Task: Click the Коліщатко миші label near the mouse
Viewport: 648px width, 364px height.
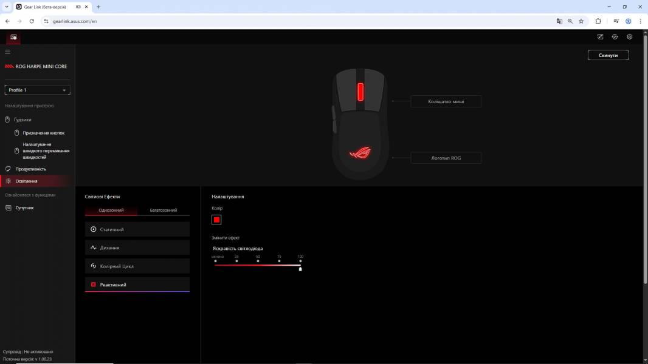Action: coord(447,101)
